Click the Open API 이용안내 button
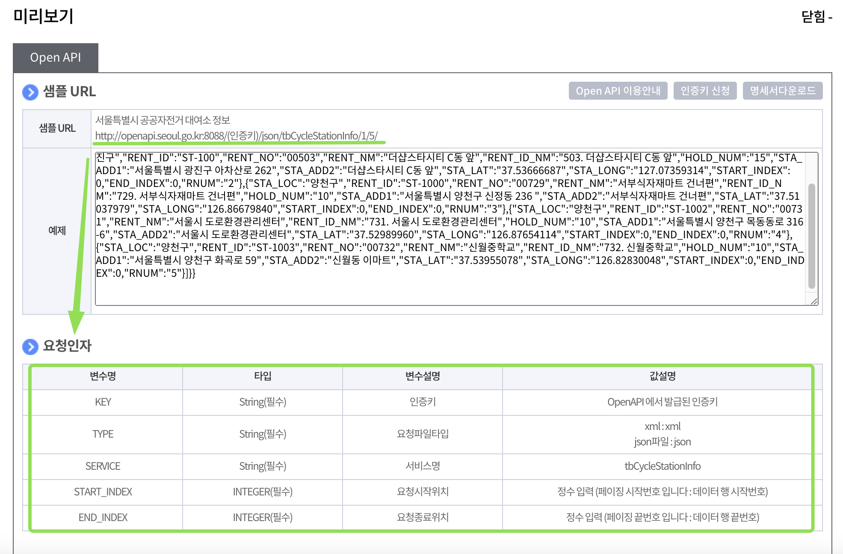The image size is (843, 554). point(618,91)
